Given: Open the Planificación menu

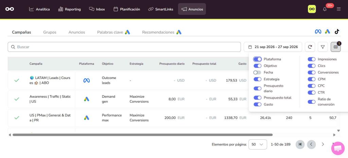Looking at the screenshot, I should point(127,9).
